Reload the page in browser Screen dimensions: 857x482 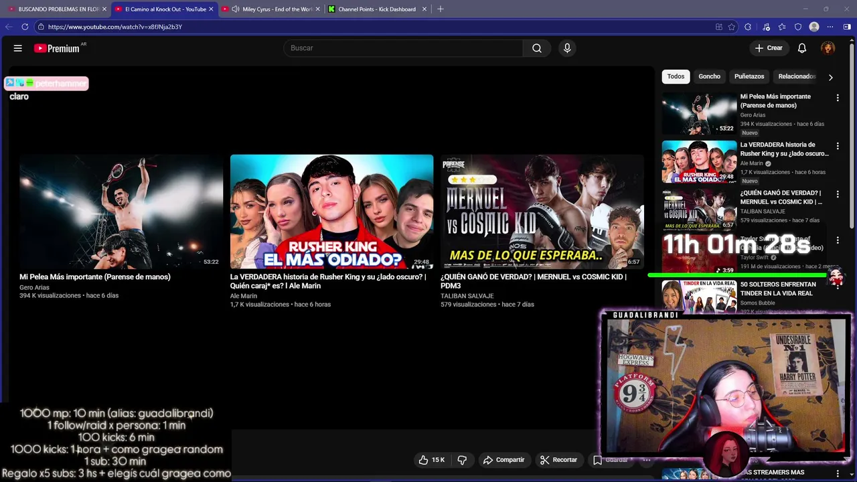[25, 27]
